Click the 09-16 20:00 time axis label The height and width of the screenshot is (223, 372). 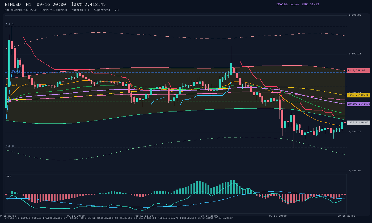point(346,216)
